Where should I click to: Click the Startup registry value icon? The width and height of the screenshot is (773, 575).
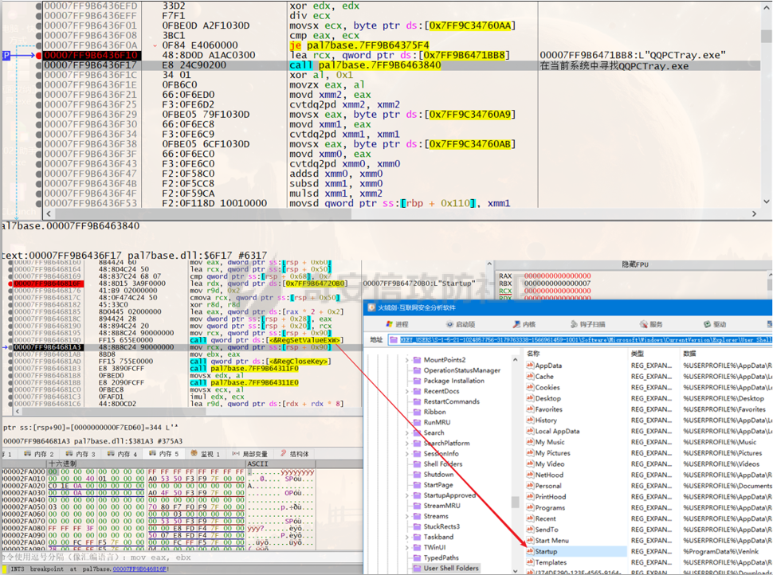(x=531, y=551)
